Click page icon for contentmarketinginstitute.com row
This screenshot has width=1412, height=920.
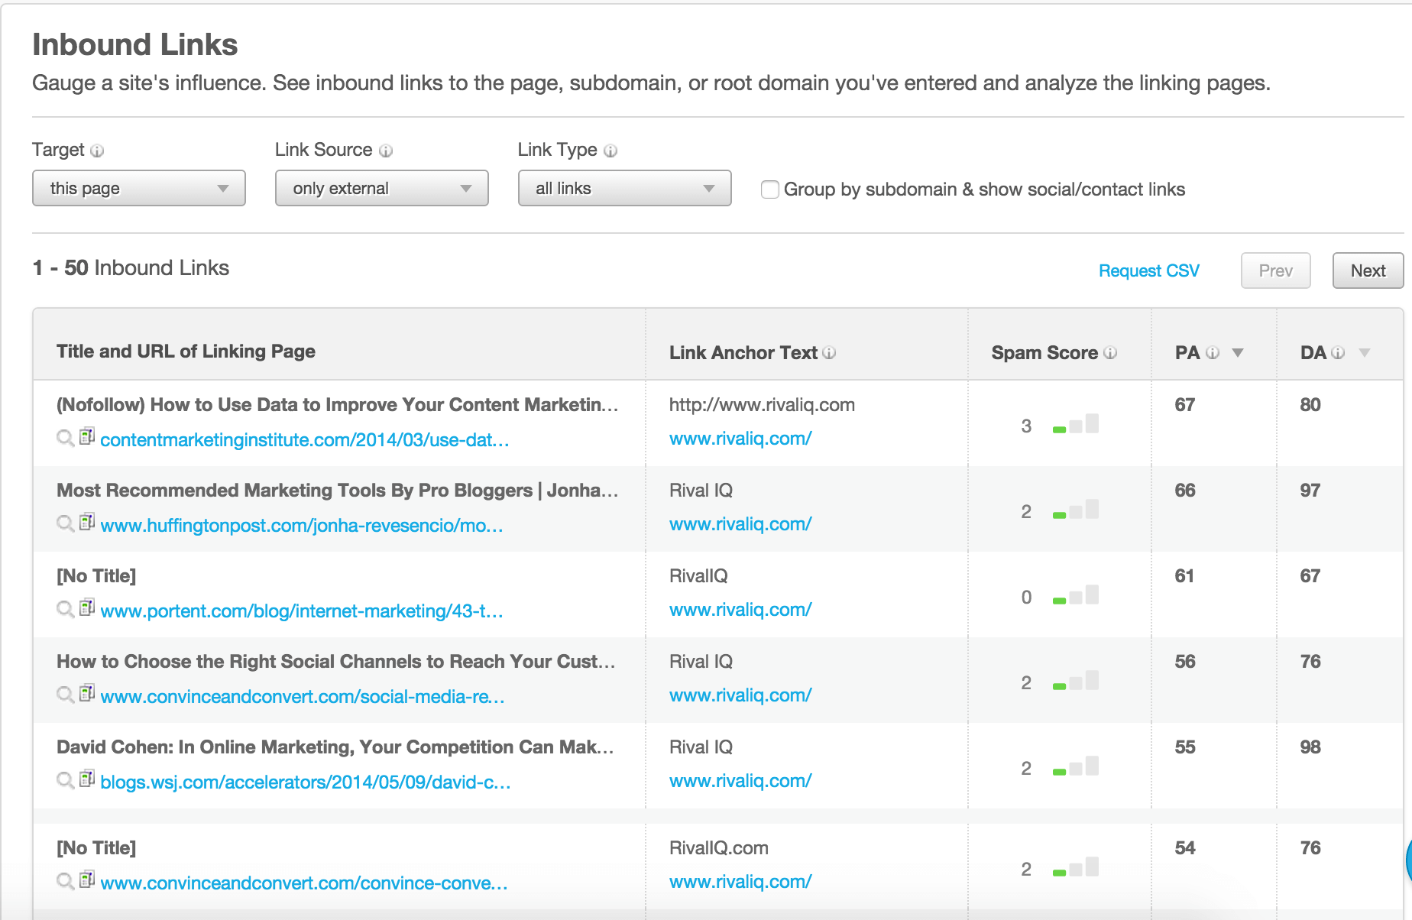pos(87,436)
